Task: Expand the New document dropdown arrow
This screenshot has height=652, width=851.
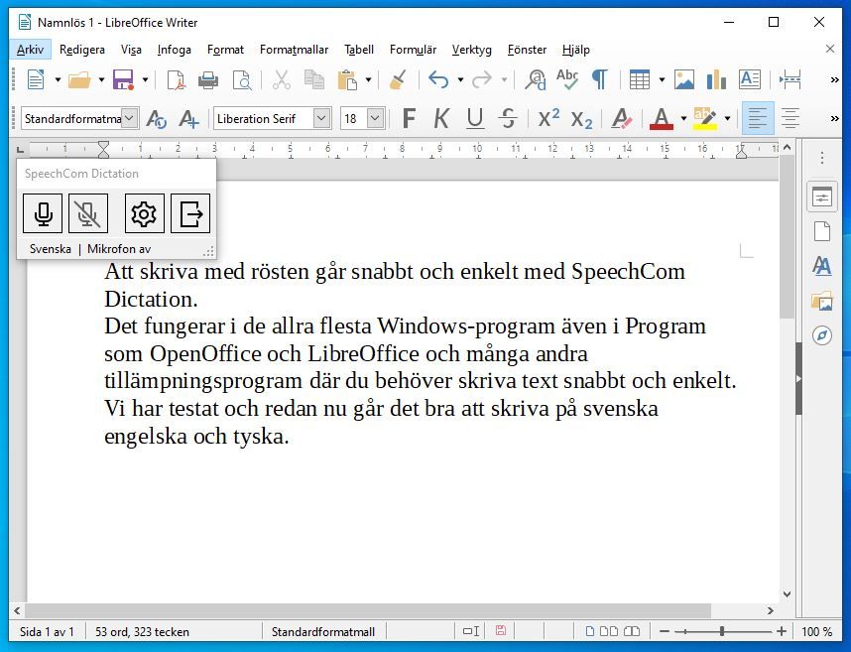Action: pos(58,80)
